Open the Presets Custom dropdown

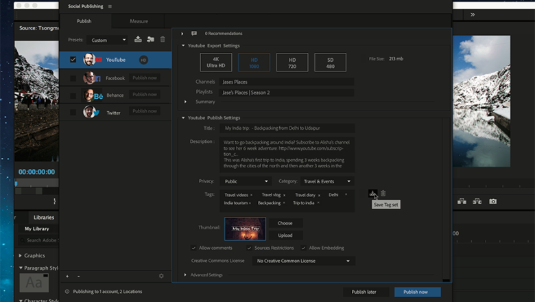(107, 40)
